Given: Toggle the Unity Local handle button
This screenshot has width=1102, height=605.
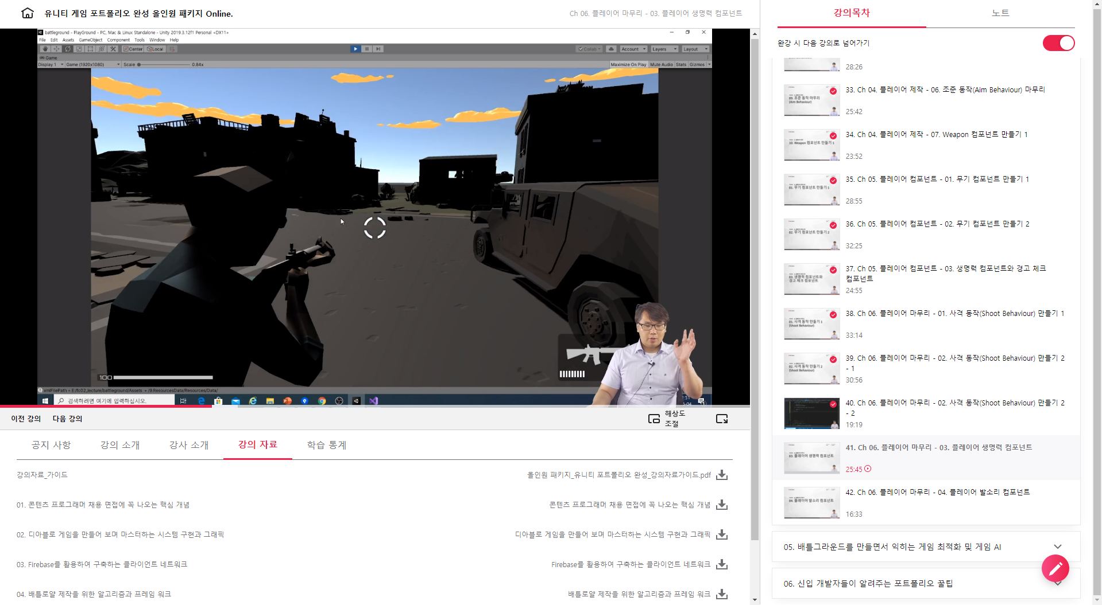Looking at the screenshot, I should click(155, 49).
